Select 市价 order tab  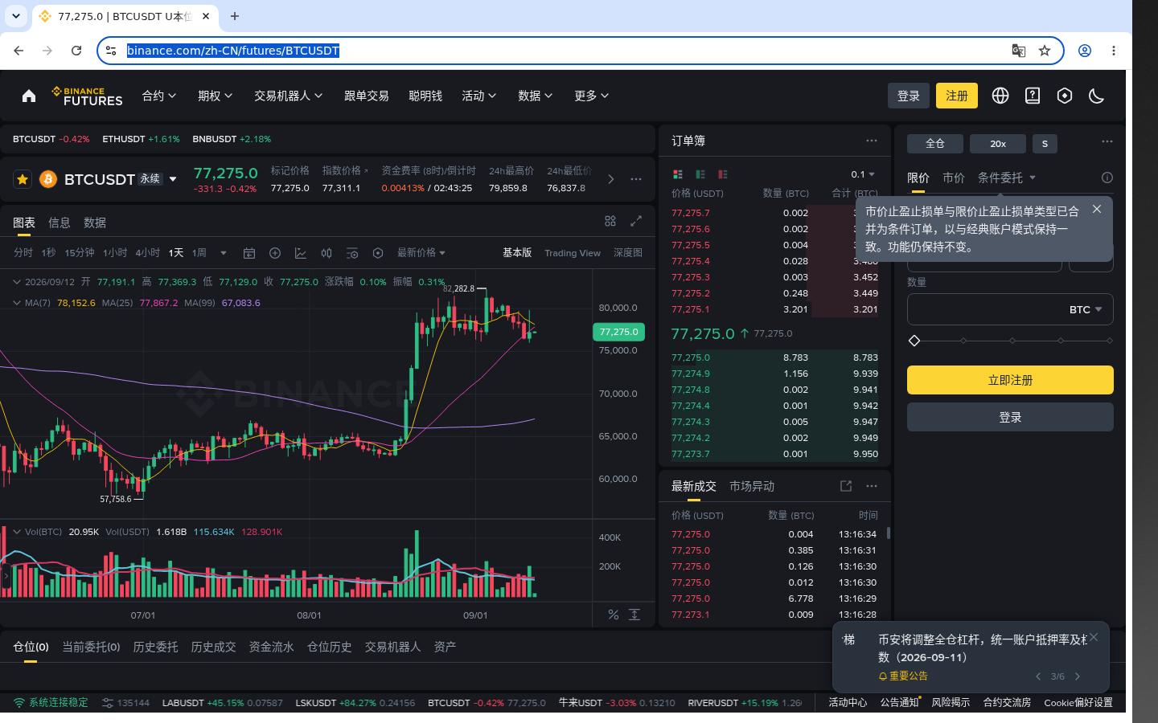[x=954, y=178]
